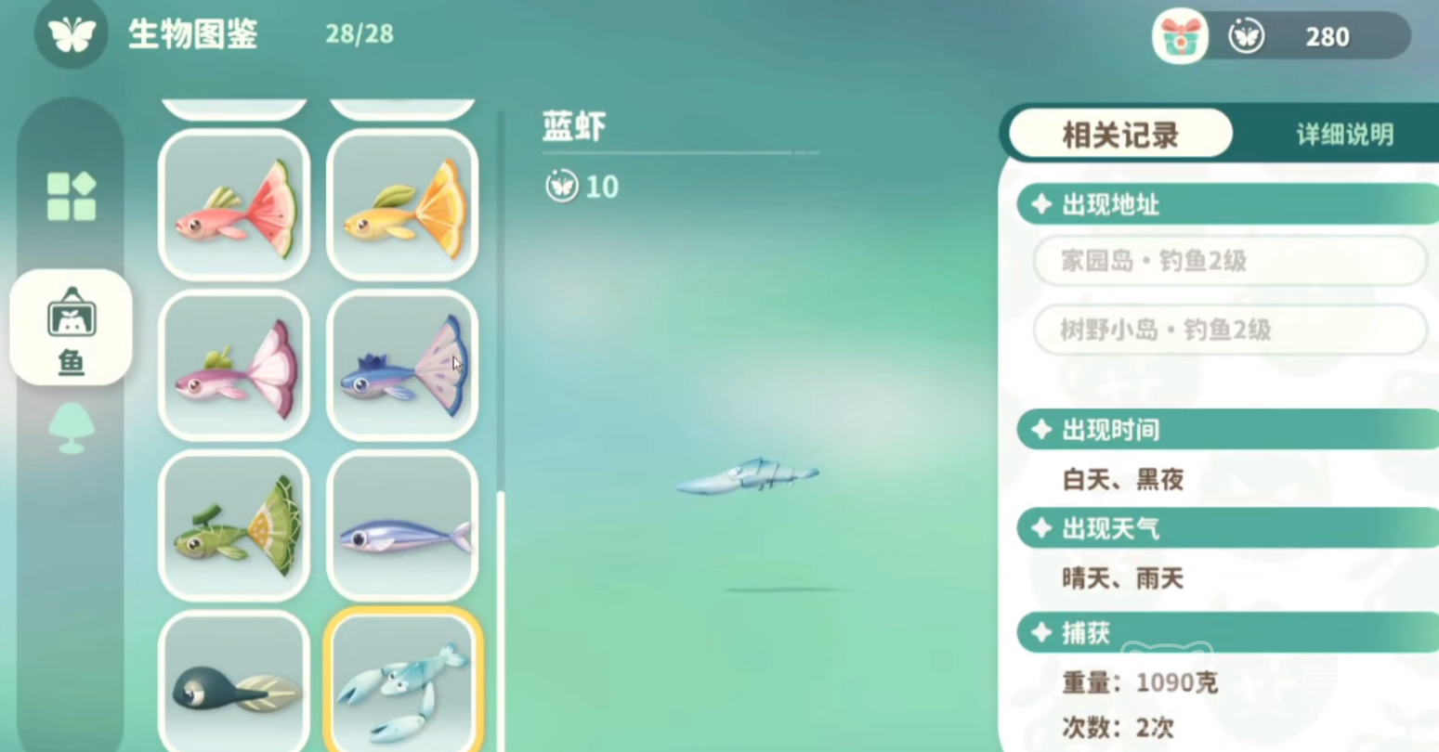Choose the blue fan-tail fish card
This screenshot has width=1439, height=752.
(x=402, y=365)
